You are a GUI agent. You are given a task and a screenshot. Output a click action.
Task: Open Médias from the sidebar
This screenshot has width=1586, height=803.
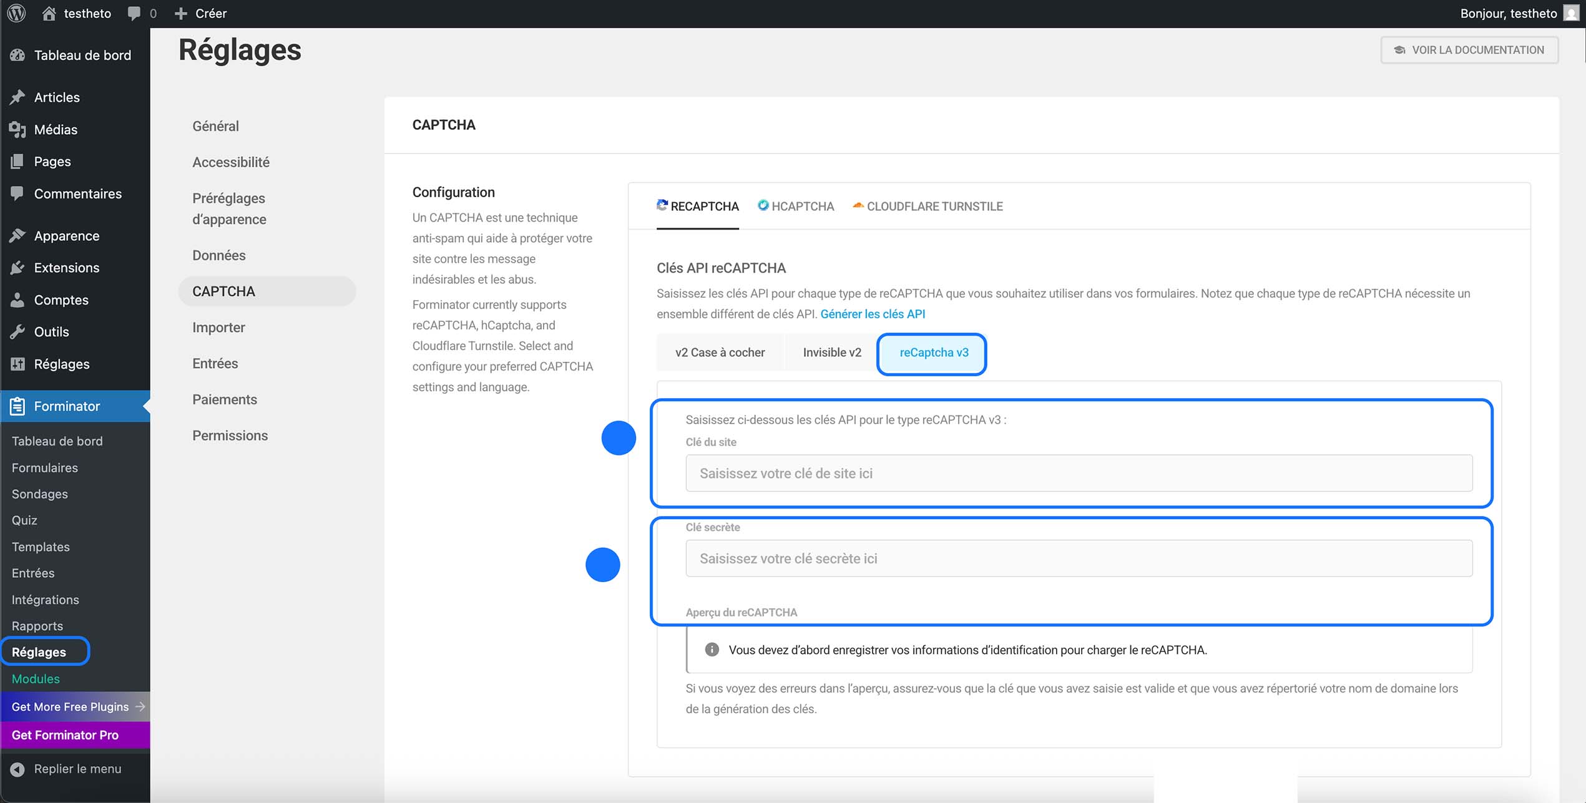pyautogui.click(x=56, y=129)
